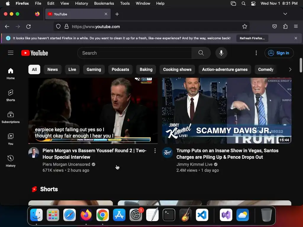This screenshot has width=303, height=227.
Task: Open Safari from the Dock
Action: [70, 215]
